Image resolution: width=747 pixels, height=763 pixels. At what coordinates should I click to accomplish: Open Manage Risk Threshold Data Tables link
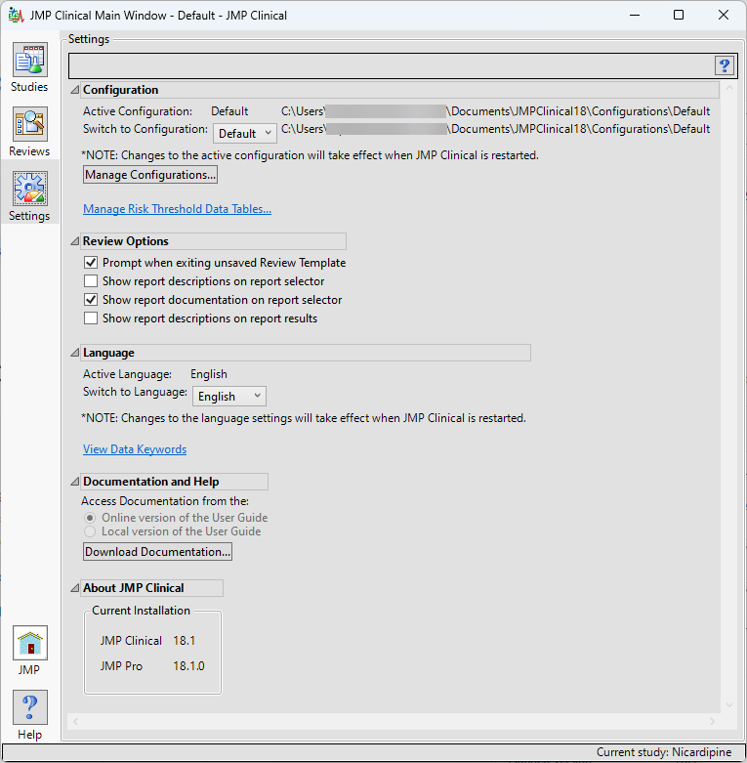pyautogui.click(x=177, y=209)
